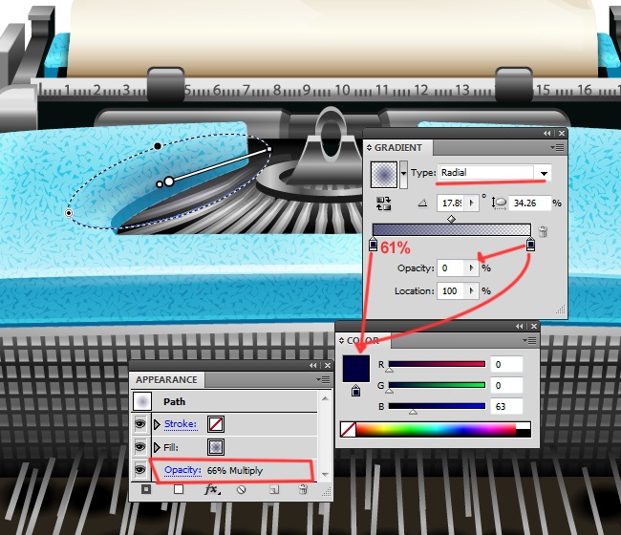Click the gradient slider bar

452,230
